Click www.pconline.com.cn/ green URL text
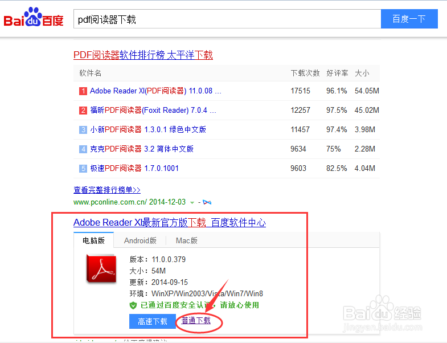Image resolution: width=447 pixels, height=343 pixels. click(110, 202)
